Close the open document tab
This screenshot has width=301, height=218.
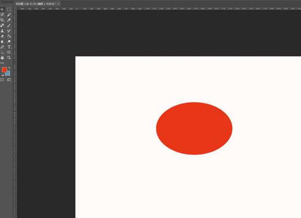click(58, 4)
